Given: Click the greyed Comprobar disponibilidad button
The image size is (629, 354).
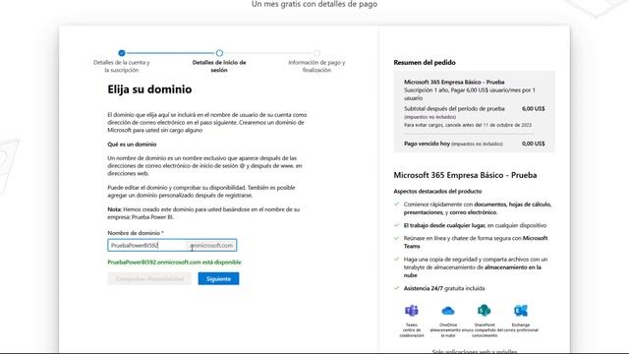Looking at the screenshot, I should [149, 278].
